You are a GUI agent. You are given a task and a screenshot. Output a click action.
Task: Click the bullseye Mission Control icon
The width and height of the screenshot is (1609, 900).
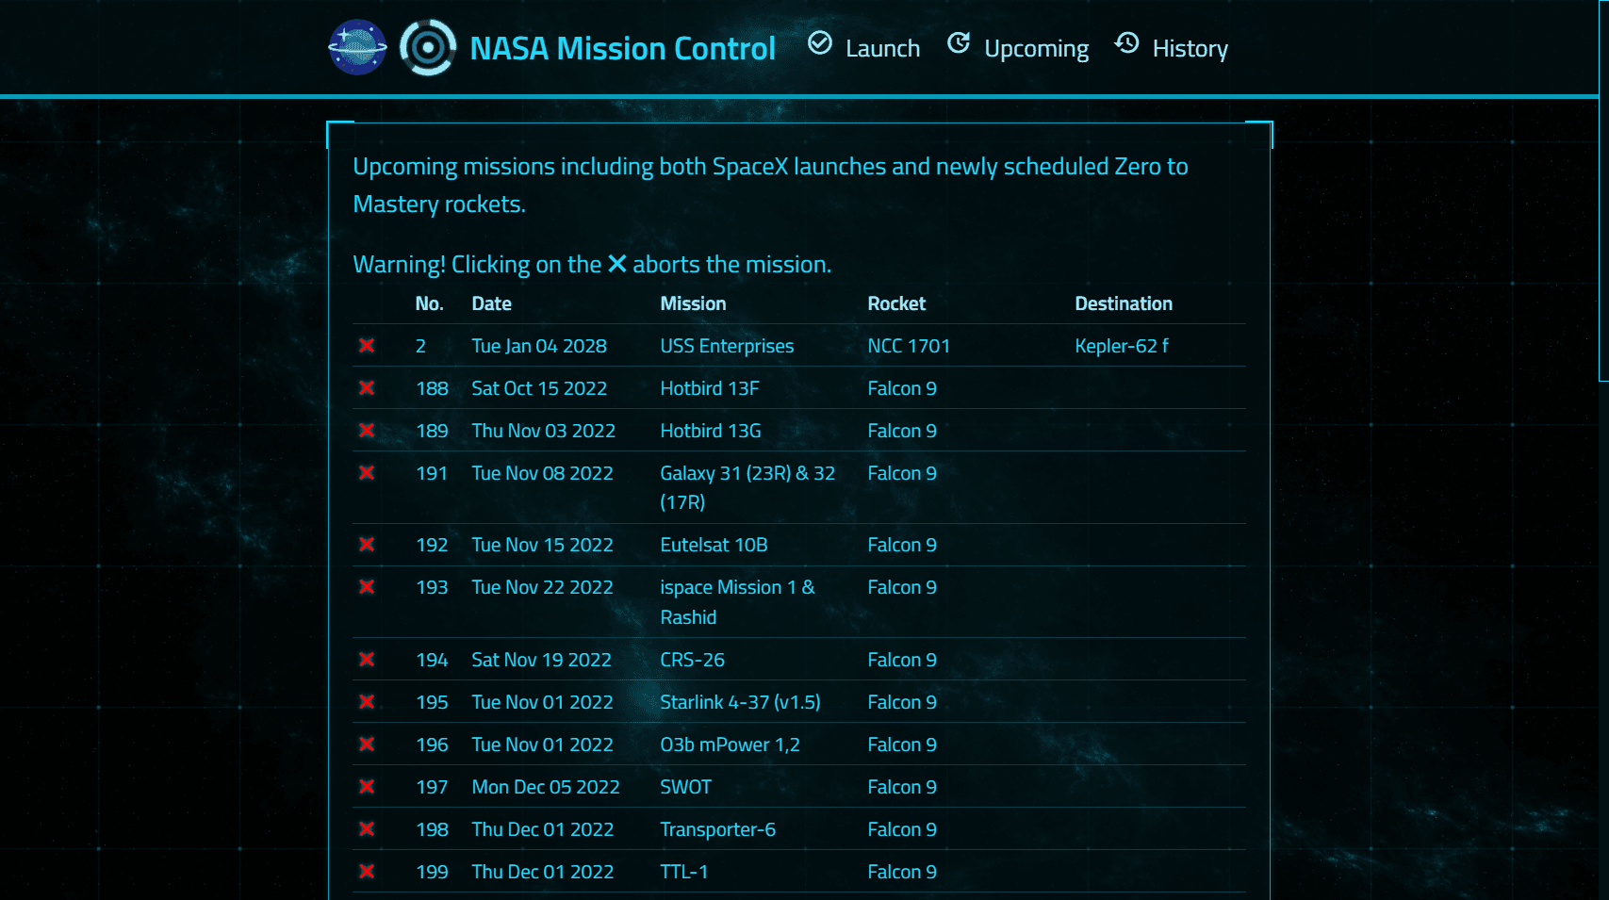click(x=430, y=46)
